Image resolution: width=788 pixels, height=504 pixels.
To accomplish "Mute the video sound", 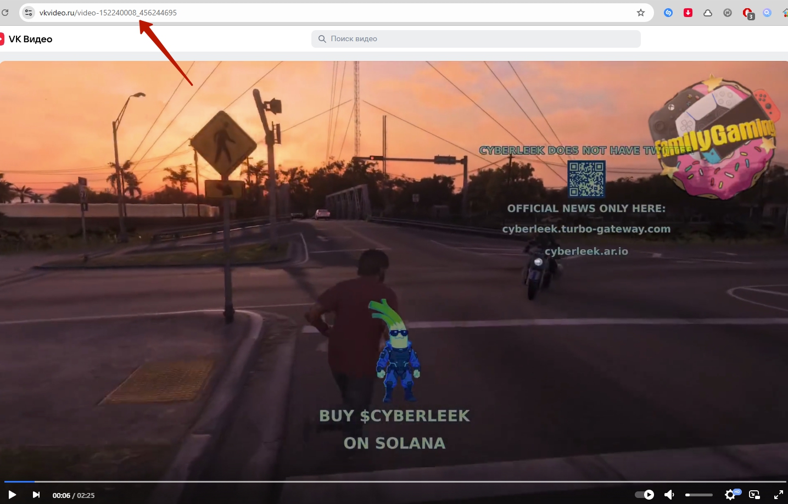I will 669,495.
